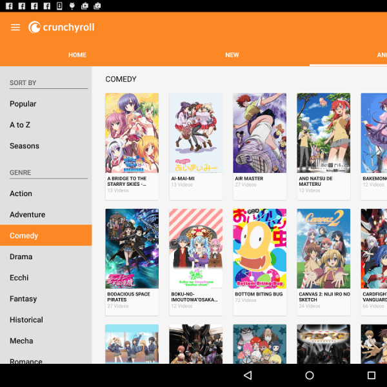
Task: Tap the Crunchyroll logo
Action: click(61, 27)
